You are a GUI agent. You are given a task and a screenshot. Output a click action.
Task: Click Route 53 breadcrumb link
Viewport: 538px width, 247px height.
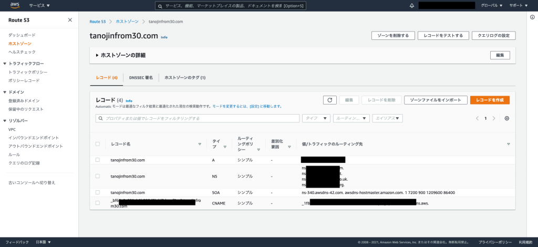(x=97, y=21)
